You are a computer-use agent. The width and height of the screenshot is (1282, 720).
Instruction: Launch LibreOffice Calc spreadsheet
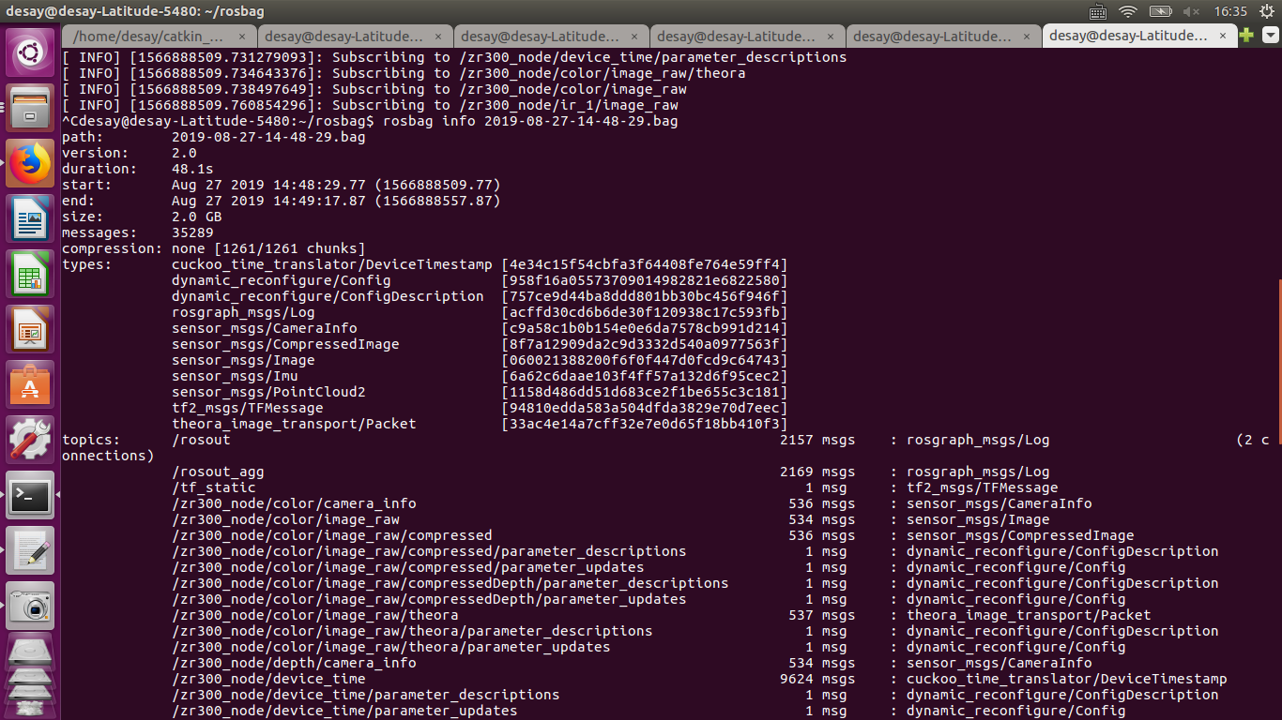point(30,274)
